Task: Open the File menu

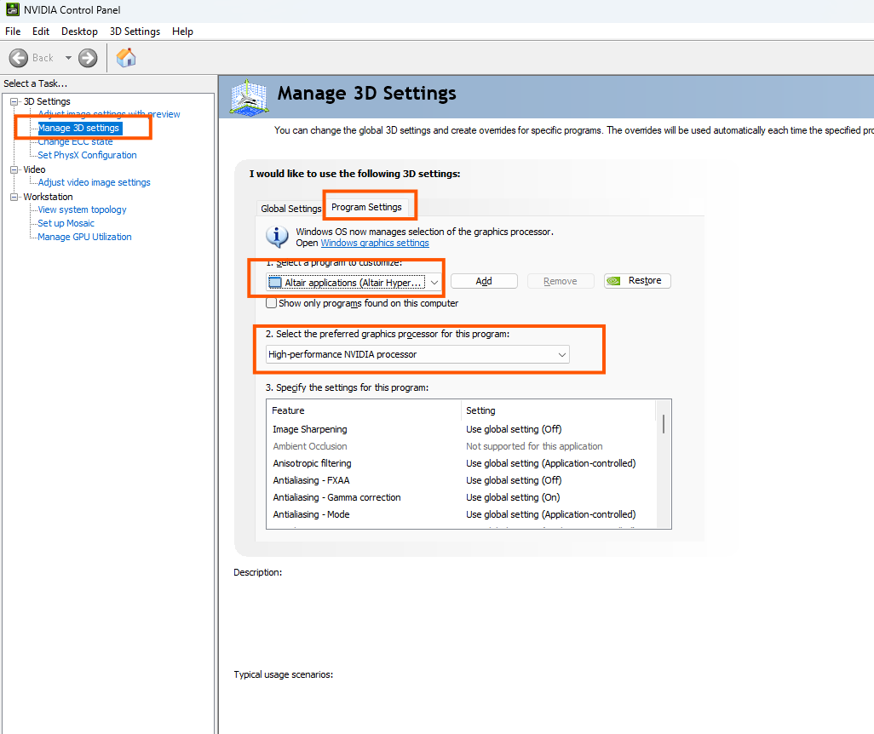Action: 13,32
